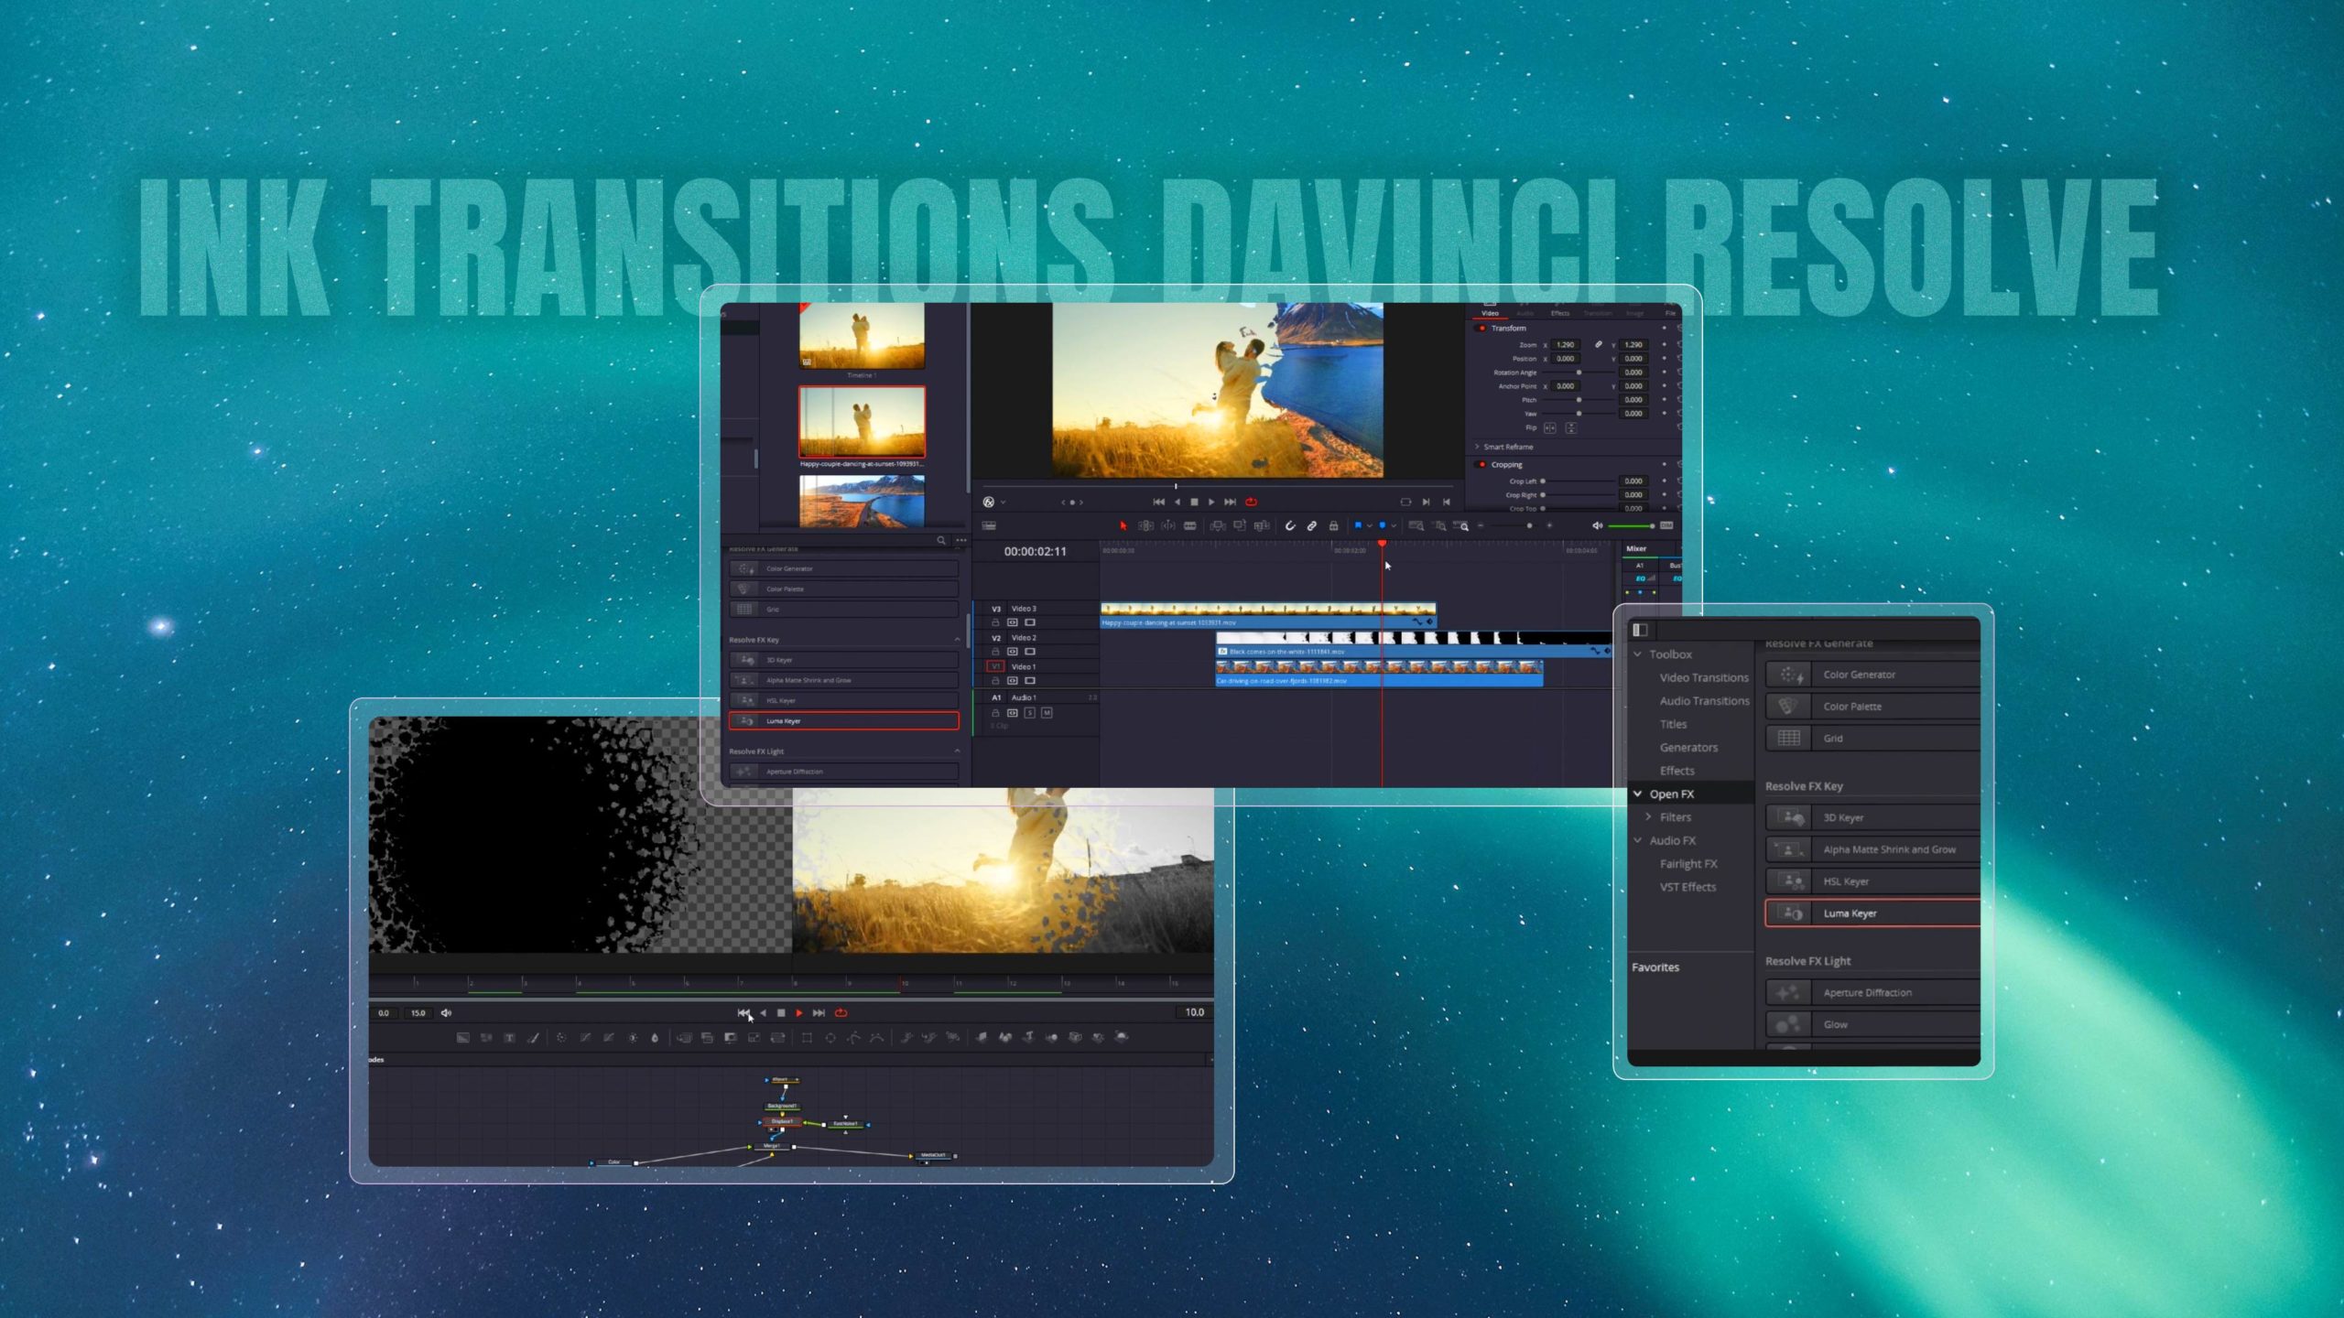Choose the Blade Edit Mode tool
The image size is (2344, 1318).
click(1189, 526)
